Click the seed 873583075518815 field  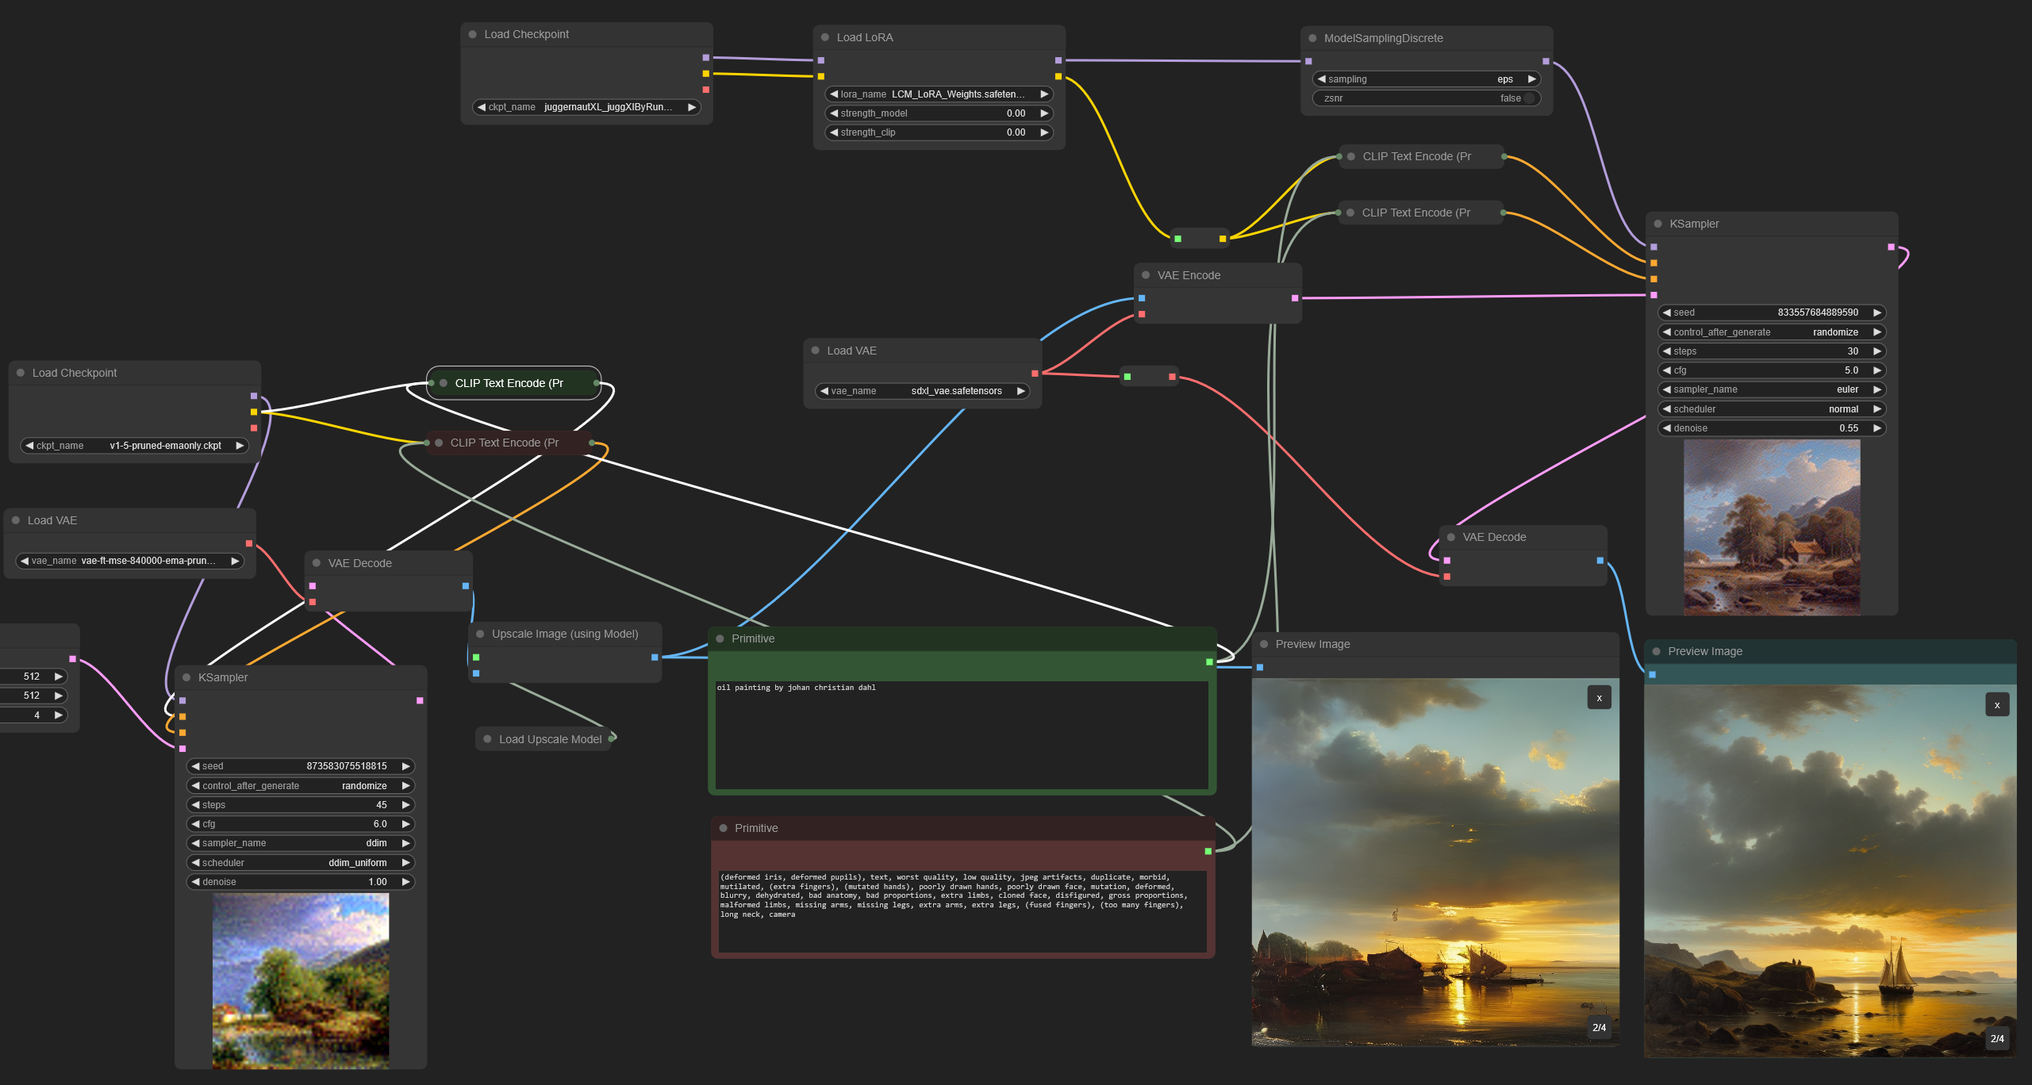click(x=301, y=766)
